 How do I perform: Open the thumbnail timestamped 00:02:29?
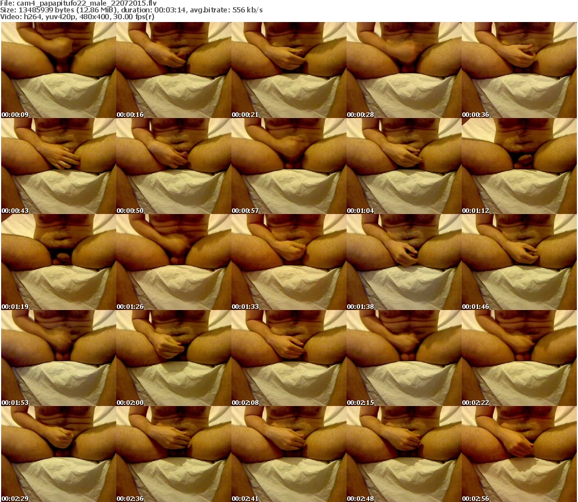[58, 454]
